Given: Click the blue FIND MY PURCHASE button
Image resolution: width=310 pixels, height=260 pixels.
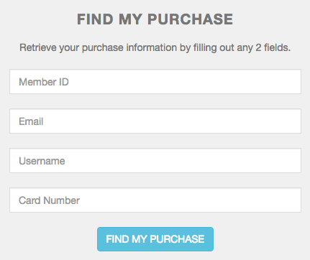Looking at the screenshot, I should (155, 239).
